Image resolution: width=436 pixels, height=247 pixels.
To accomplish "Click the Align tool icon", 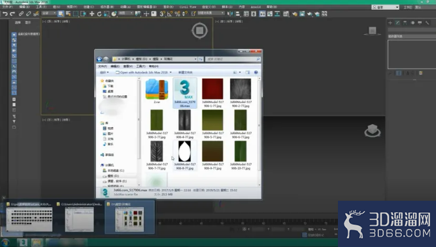I will [237, 14].
